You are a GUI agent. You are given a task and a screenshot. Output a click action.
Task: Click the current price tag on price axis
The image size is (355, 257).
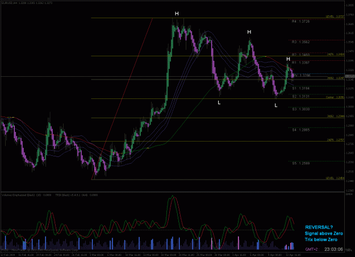350,76
